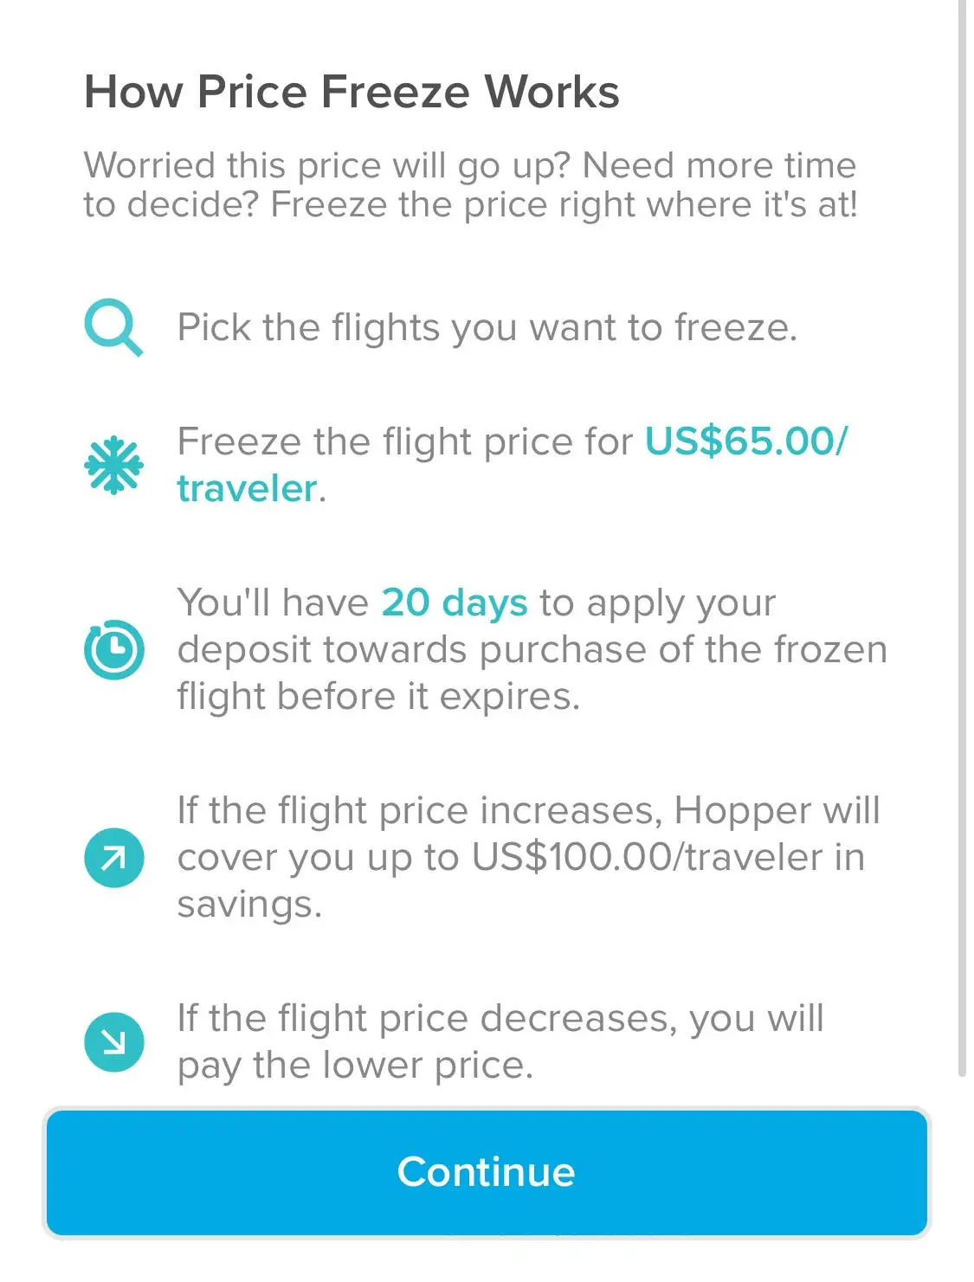Tap the Worried this price subtitle text
This screenshot has width=974, height=1282.
click(x=470, y=185)
